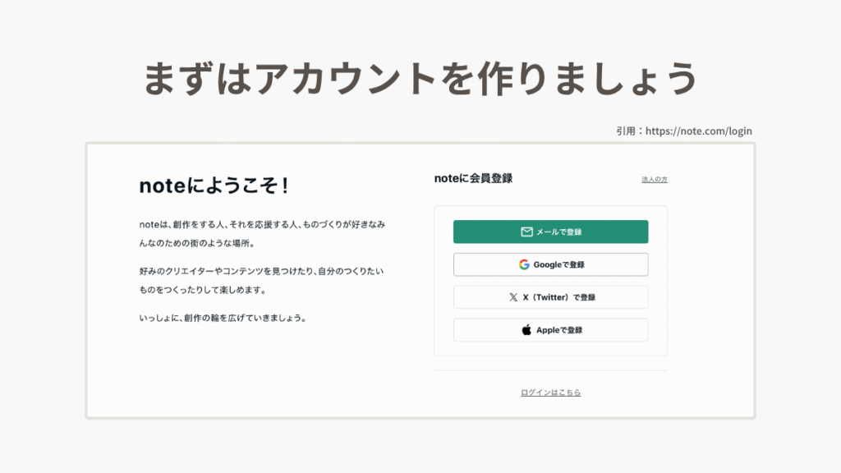Click the noteに会員登録 heading
The width and height of the screenshot is (841, 473).
(x=473, y=178)
